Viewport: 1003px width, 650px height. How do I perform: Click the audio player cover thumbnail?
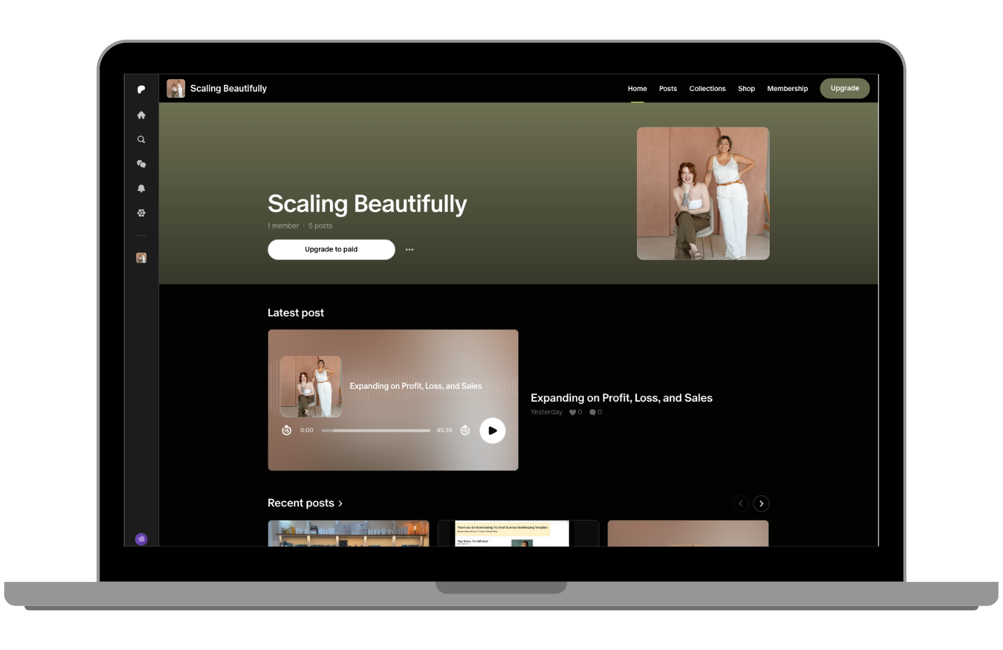(x=311, y=386)
